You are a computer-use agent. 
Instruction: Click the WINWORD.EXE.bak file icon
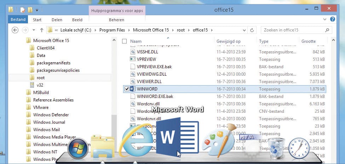click(132, 96)
